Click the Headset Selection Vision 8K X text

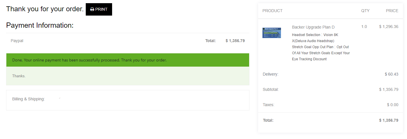coord(315,38)
